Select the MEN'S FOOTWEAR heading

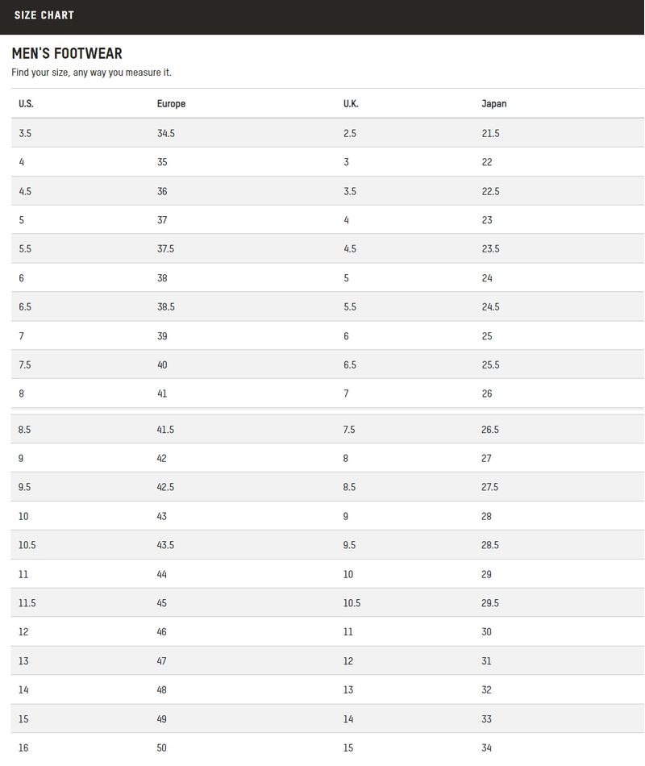[x=67, y=53]
